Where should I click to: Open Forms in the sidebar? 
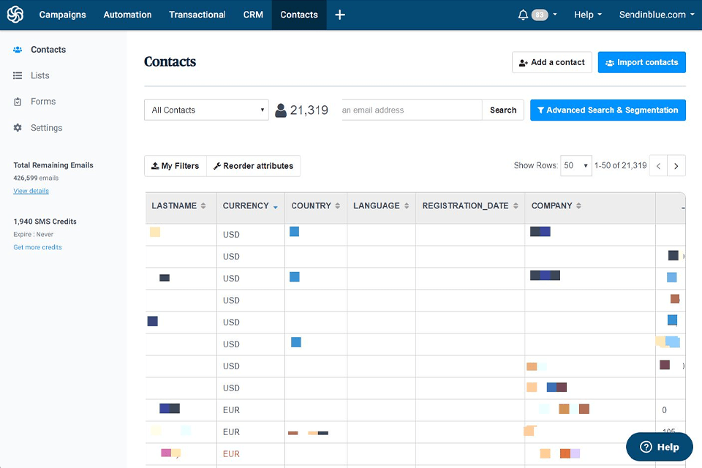coord(43,102)
